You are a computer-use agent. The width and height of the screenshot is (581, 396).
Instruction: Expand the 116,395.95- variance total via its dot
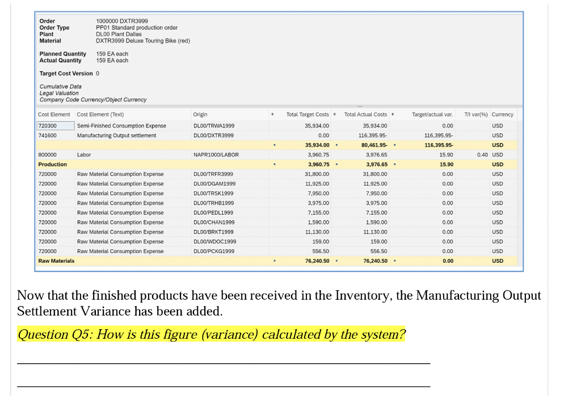click(x=395, y=145)
